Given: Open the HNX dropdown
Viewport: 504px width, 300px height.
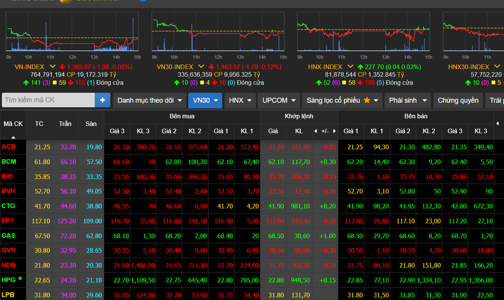Looking at the screenshot, I should click(x=240, y=100).
